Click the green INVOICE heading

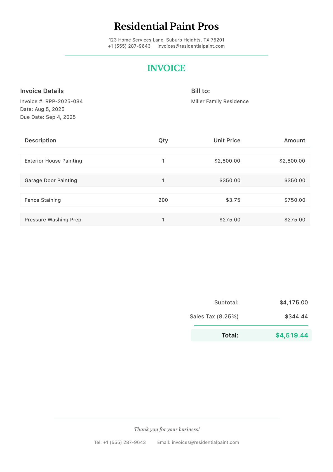166,68
